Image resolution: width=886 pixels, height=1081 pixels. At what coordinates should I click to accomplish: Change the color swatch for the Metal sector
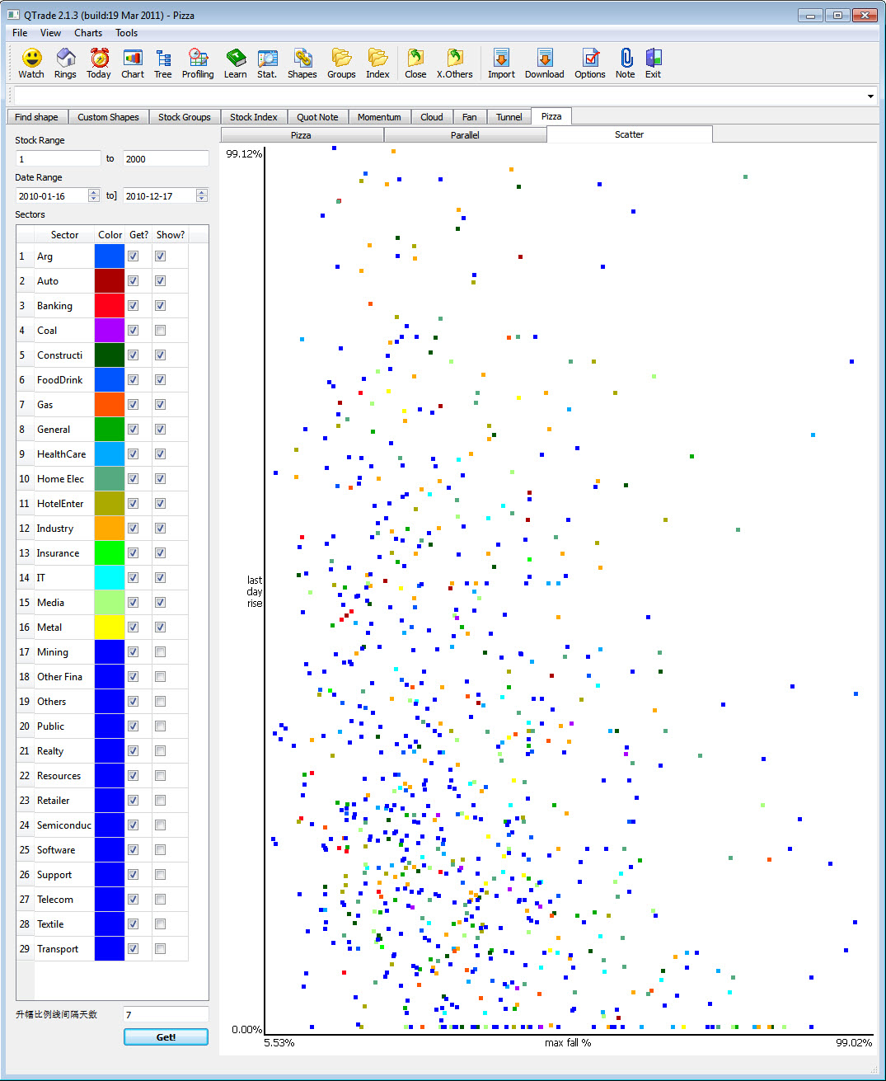pyautogui.click(x=109, y=627)
